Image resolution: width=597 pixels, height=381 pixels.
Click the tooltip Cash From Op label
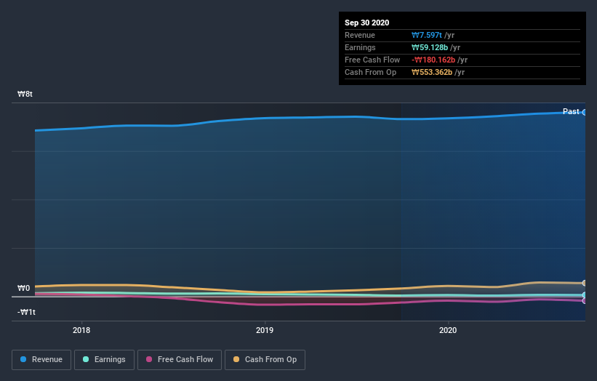pos(370,72)
